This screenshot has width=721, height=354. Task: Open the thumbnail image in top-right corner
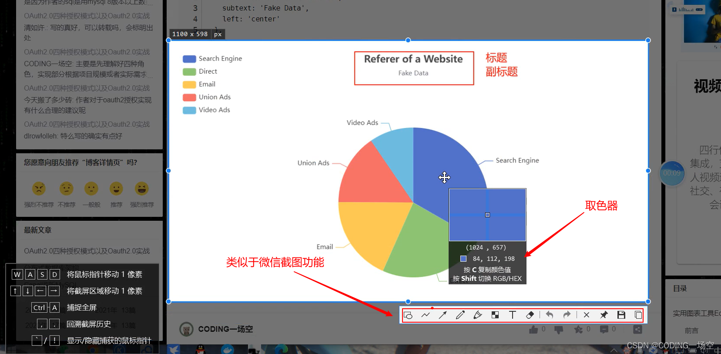coord(702,21)
